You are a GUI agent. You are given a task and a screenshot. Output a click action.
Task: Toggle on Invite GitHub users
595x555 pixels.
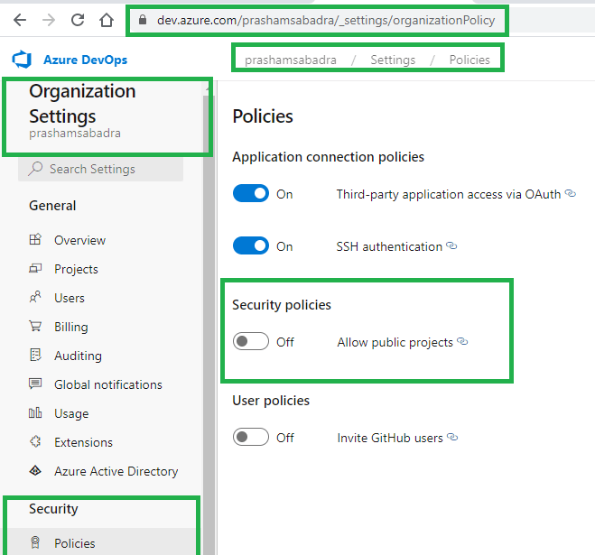point(251,438)
